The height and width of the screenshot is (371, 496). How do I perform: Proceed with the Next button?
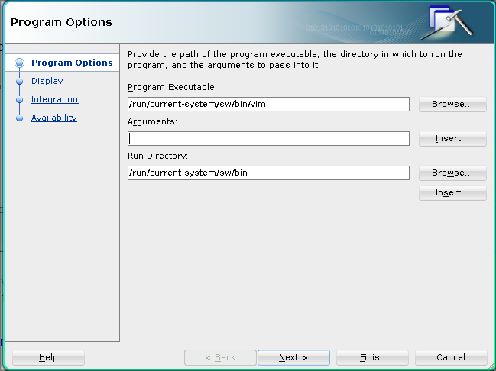coord(293,357)
